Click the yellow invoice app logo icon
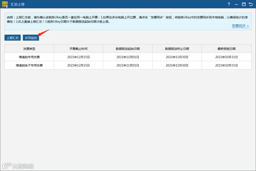The width and height of the screenshot is (256, 171). pyautogui.click(x=5, y=4)
